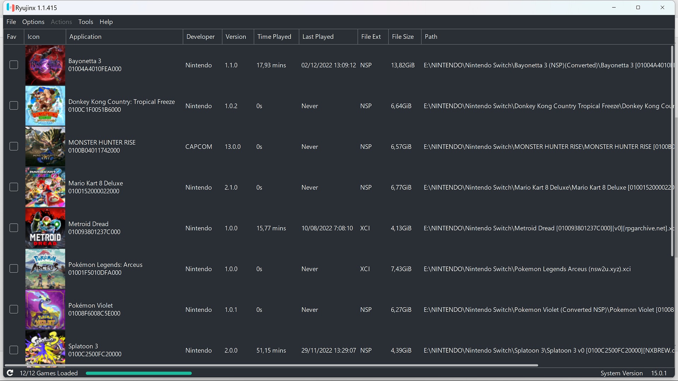Click the 7,43GiB file size cell

point(401,269)
